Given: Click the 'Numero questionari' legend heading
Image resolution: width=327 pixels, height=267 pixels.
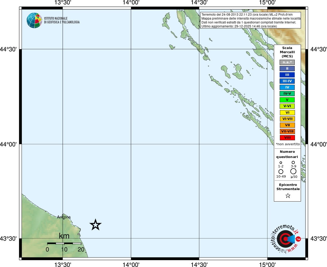Looking at the screenshot, I should tap(287, 154).
